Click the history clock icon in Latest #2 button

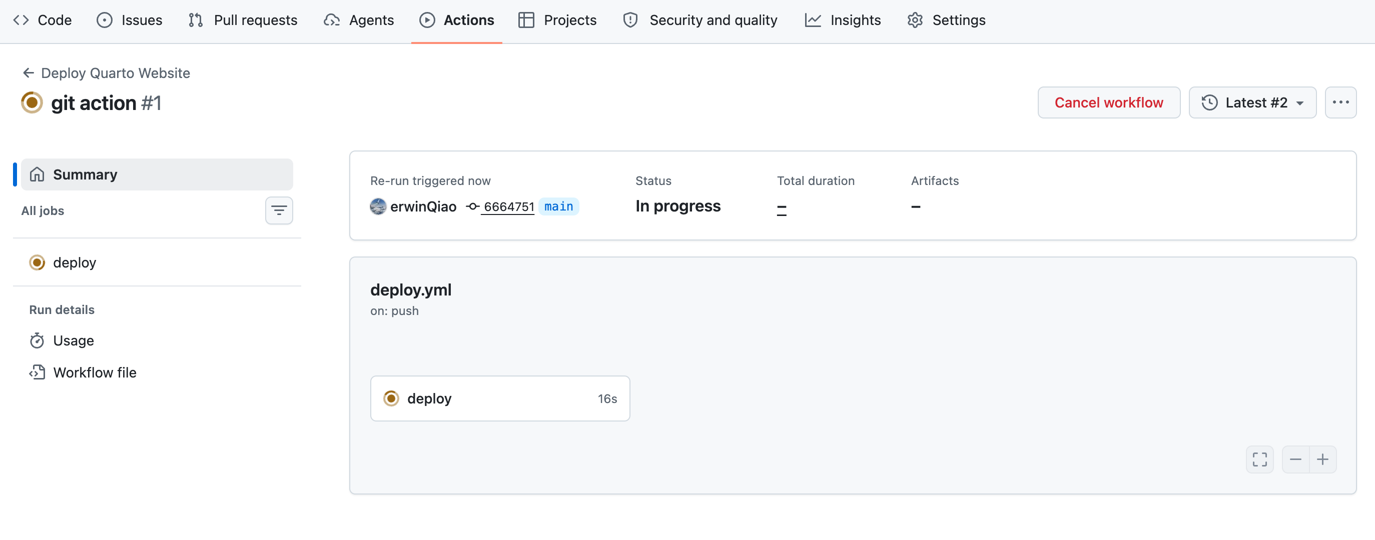1209,102
